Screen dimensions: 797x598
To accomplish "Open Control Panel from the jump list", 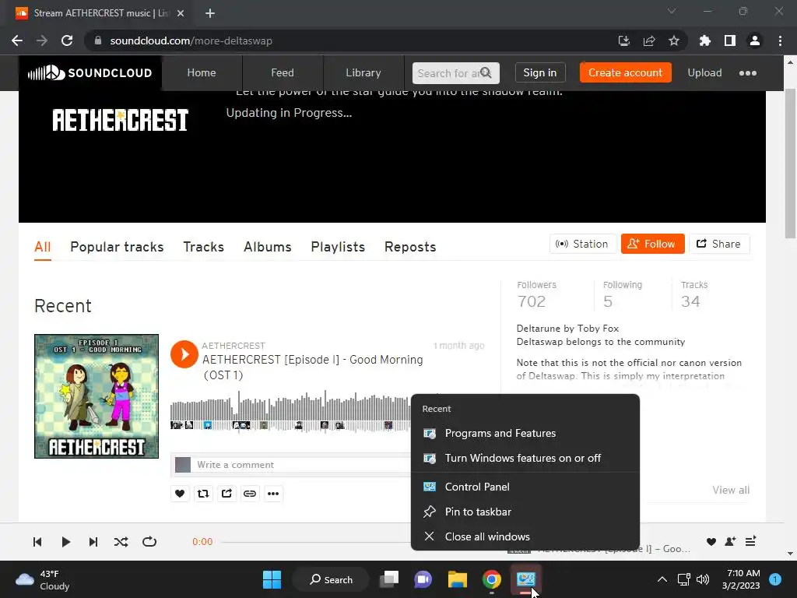I will (x=525, y=487).
